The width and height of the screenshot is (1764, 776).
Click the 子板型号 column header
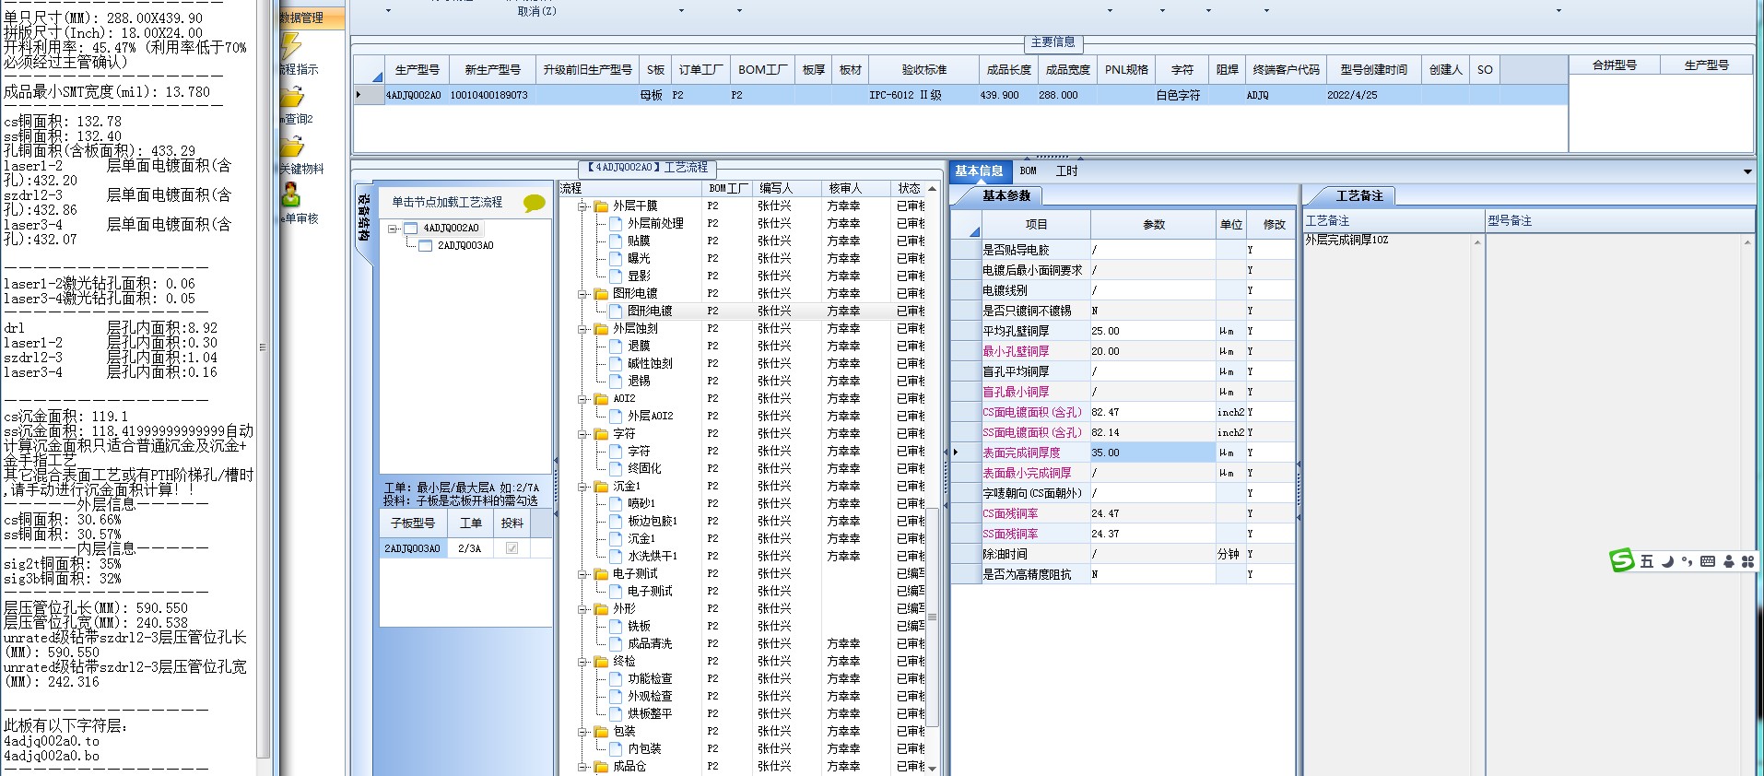412,523
